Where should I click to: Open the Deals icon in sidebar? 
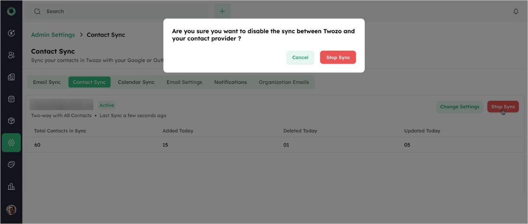(x=11, y=33)
